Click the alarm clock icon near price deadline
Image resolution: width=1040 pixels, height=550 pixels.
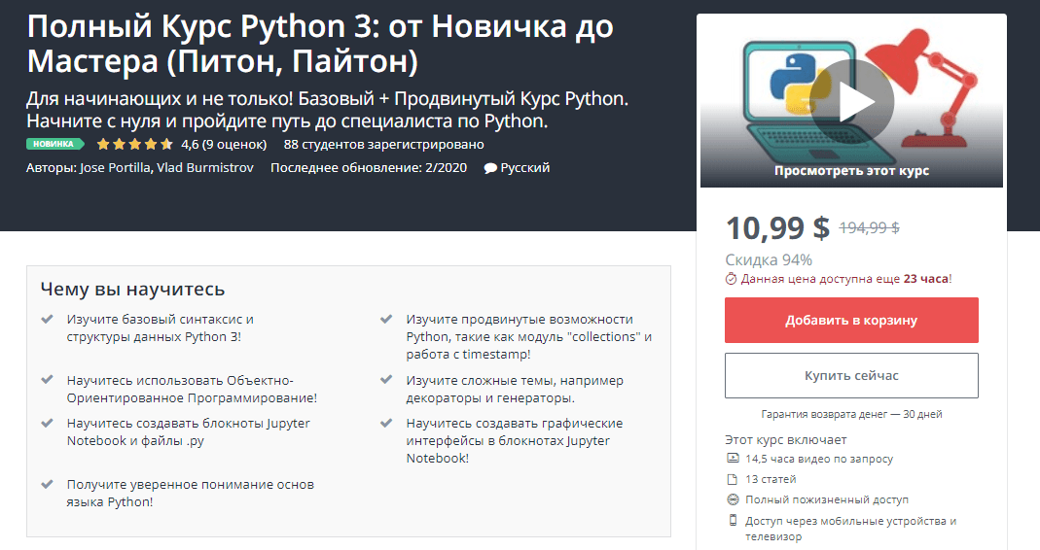click(731, 279)
